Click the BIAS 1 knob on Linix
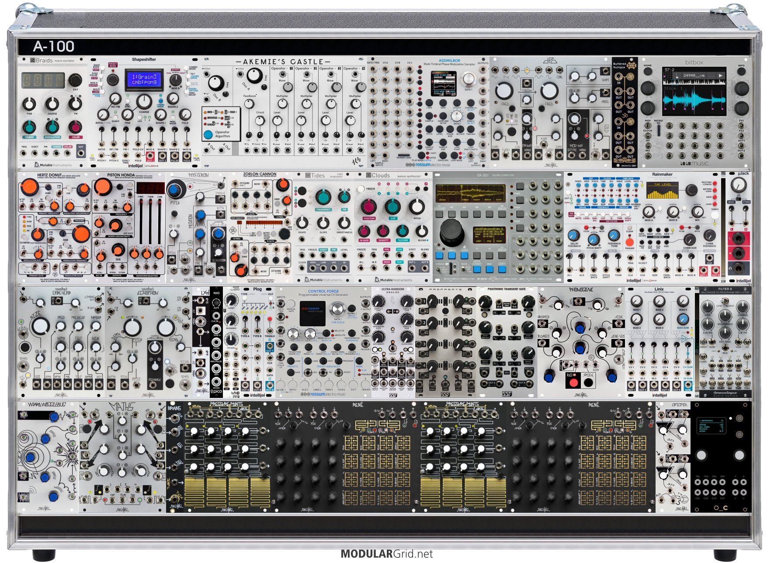This screenshot has width=774, height=563. click(x=637, y=301)
